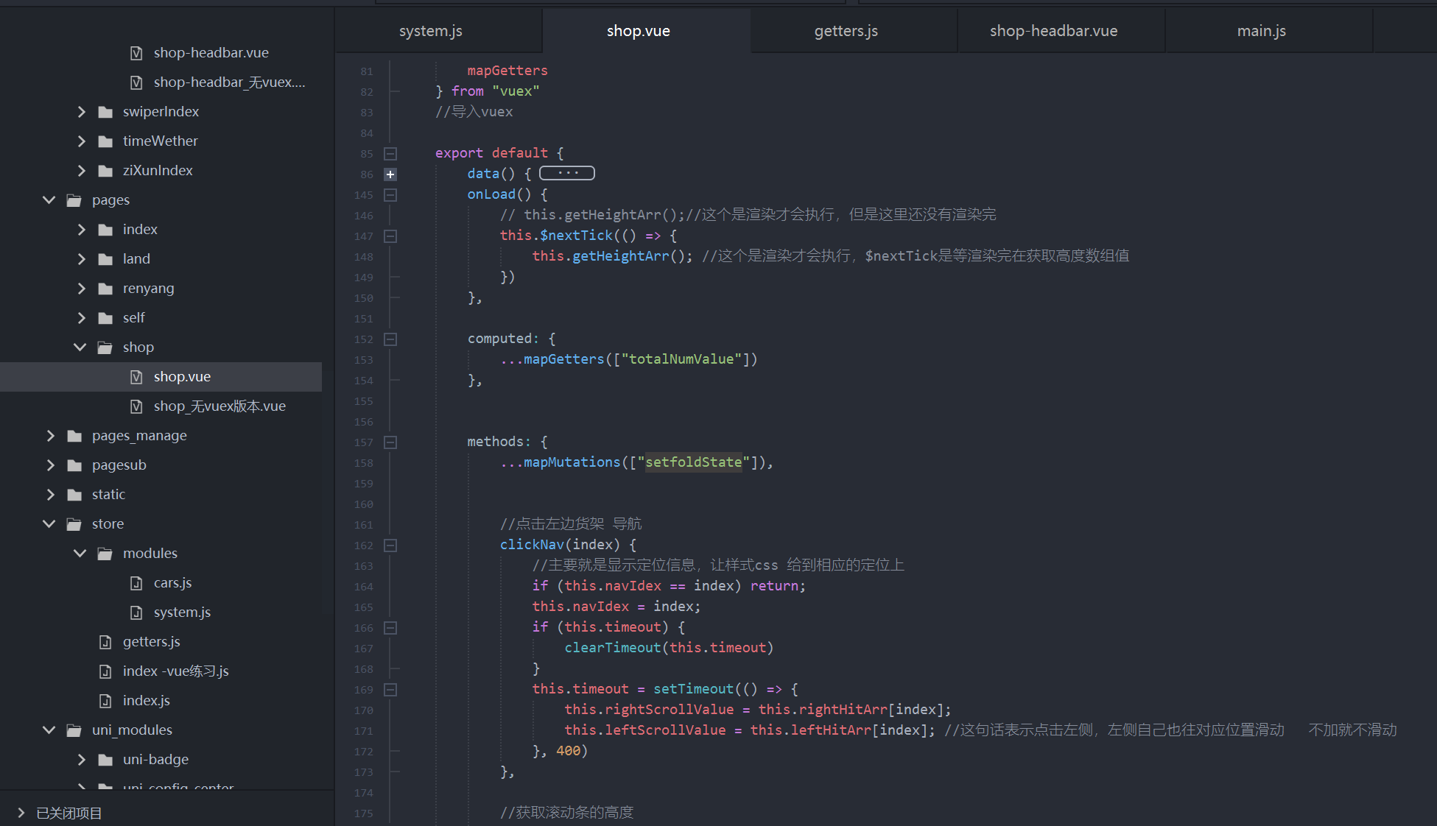Click the static folder icon

(x=74, y=495)
